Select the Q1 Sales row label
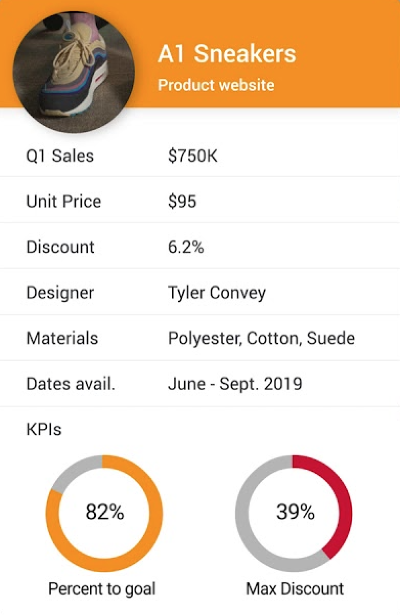Screen dimensions: 400x615 [x=60, y=156]
